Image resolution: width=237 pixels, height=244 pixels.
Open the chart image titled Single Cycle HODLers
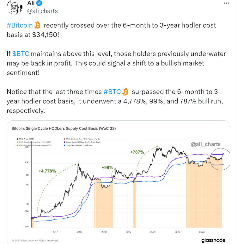[118, 182]
